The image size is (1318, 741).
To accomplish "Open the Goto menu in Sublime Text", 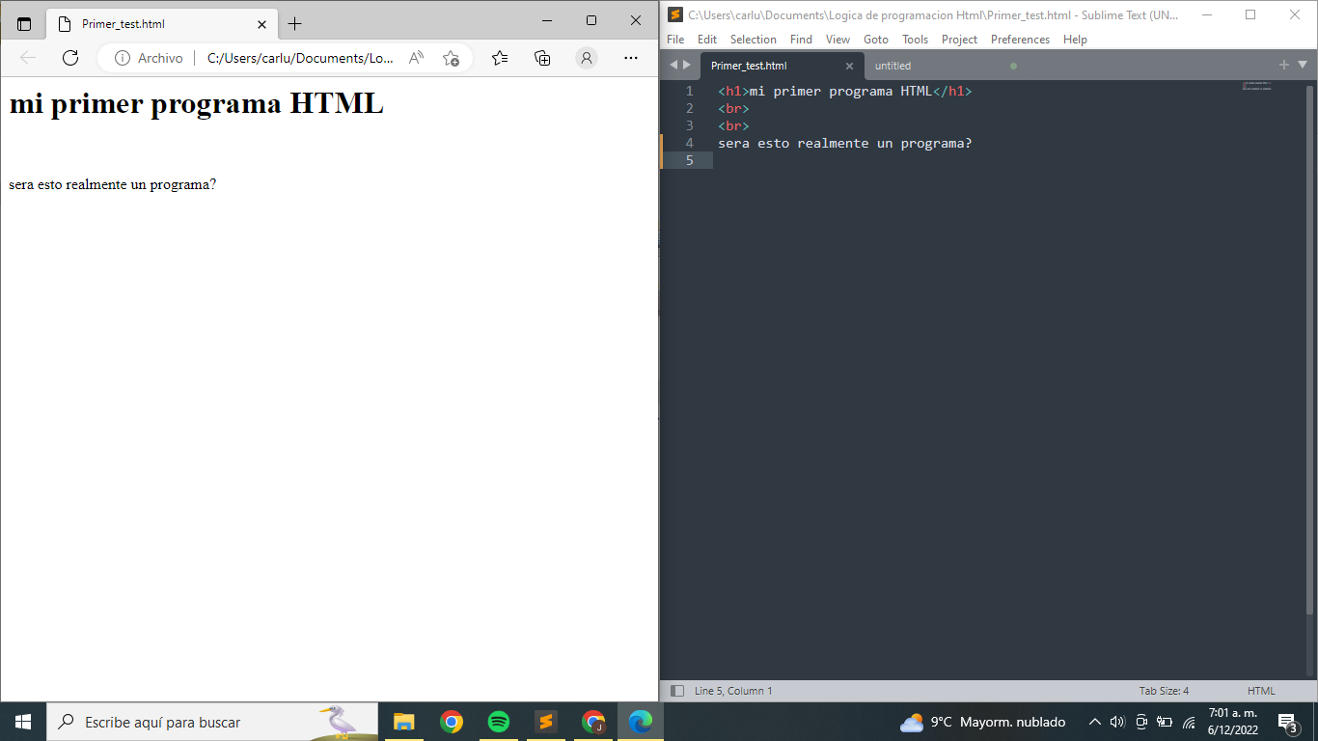I will click(x=876, y=40).
